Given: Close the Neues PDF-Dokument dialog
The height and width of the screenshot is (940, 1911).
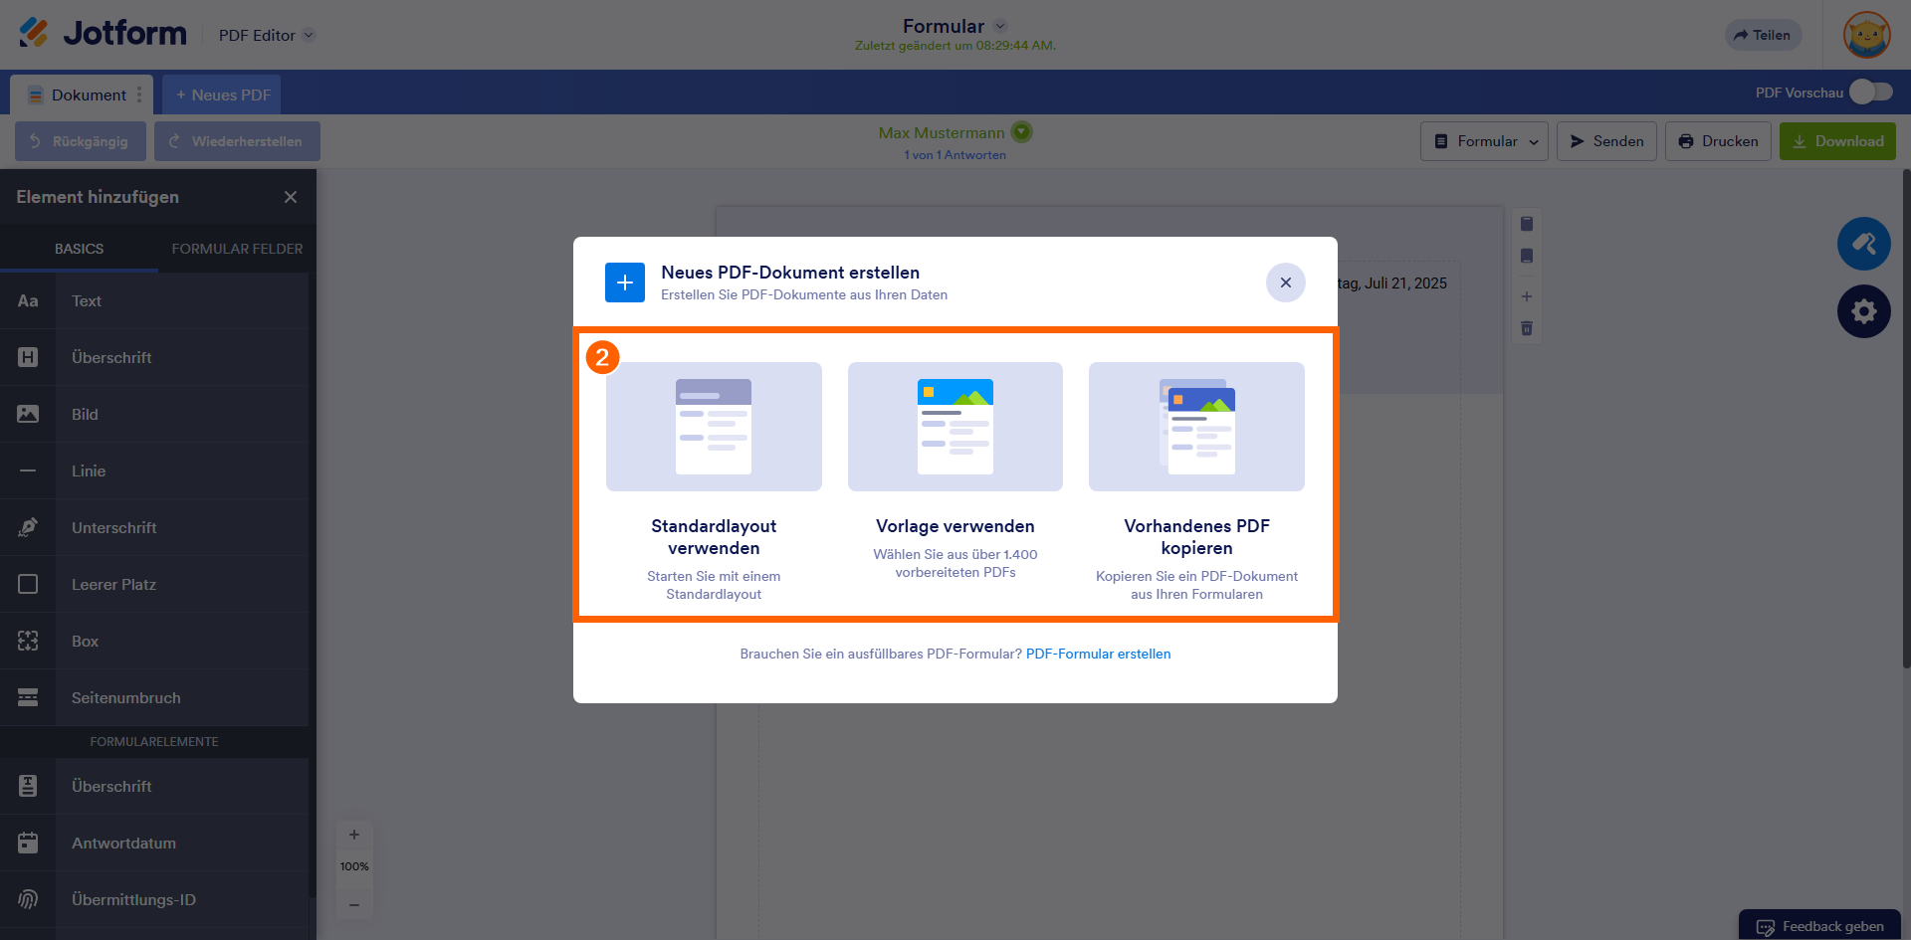Looking at the screenshot, I should click(1286, 282).
